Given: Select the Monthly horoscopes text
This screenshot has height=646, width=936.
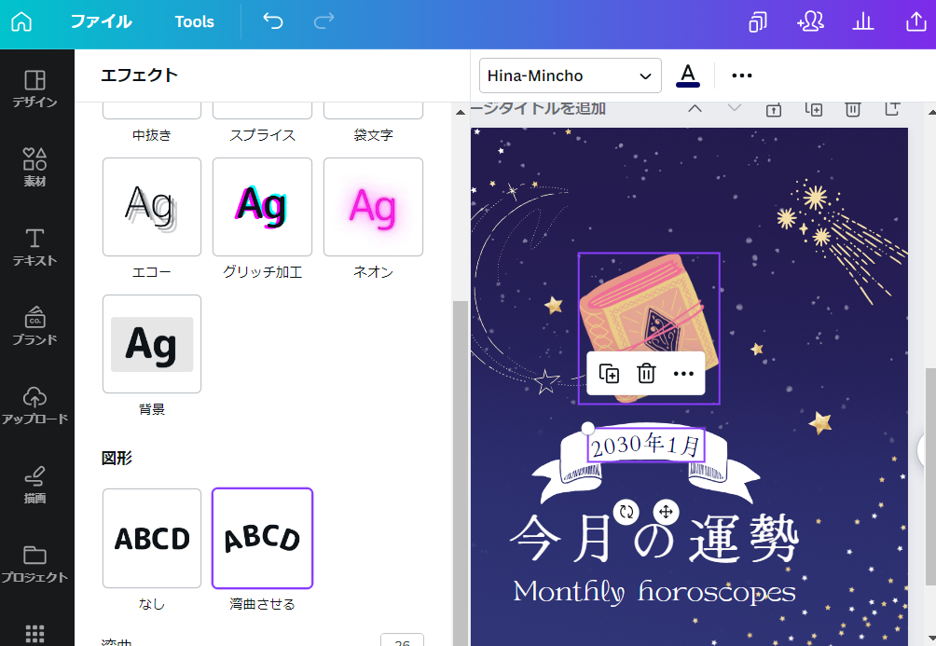Looking at the screenshot, I should coord(654,591).
